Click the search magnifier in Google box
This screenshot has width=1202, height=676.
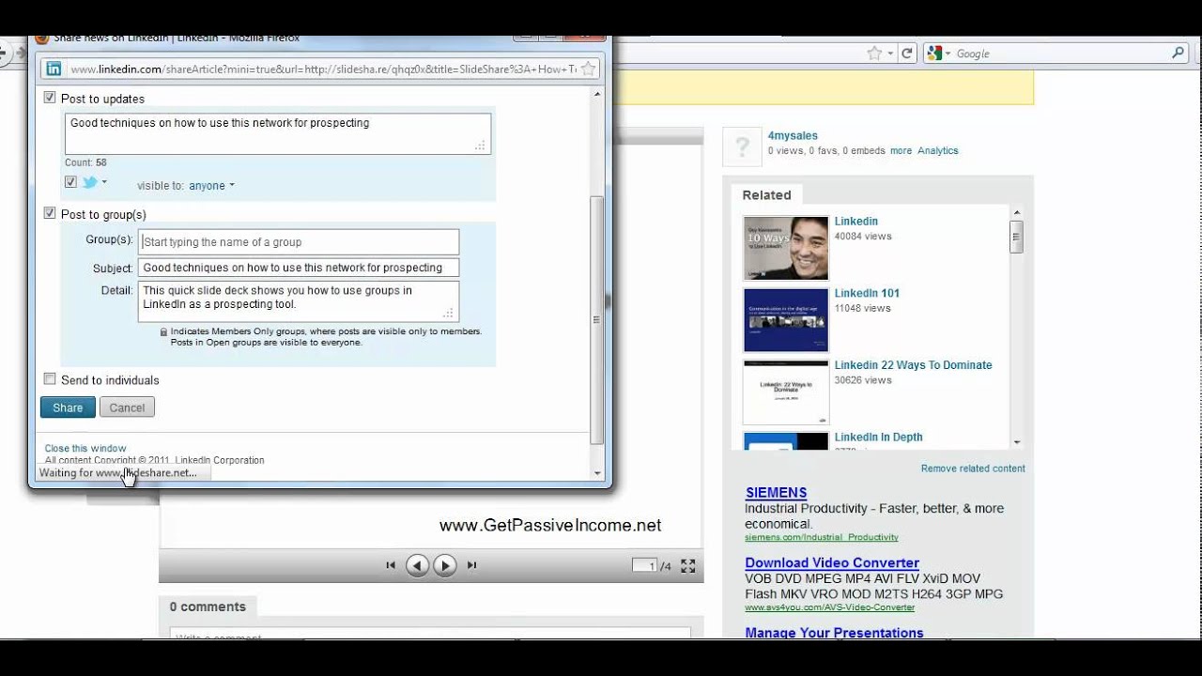point(1178,54)
